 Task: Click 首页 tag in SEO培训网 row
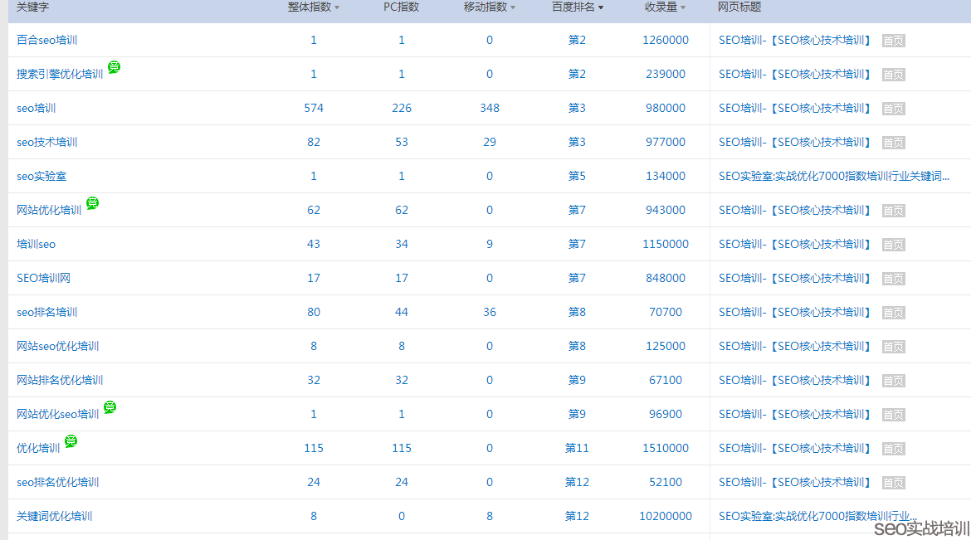893,279
